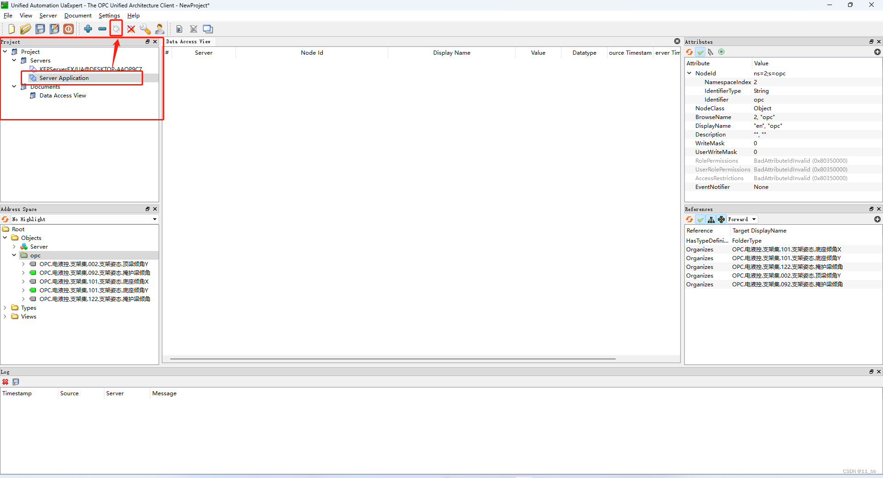Image resolution: width=883 pixels, height=478 pixels.
Task: Change user with person icon
Action: [160, 29]
